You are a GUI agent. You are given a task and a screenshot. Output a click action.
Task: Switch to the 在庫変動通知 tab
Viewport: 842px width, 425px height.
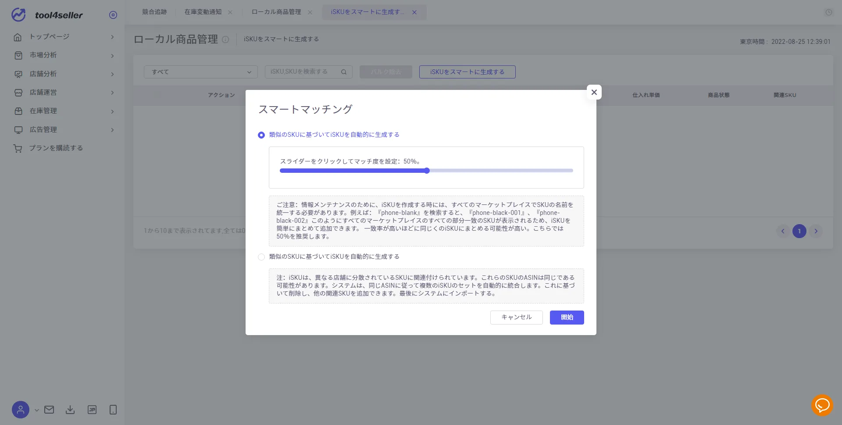pyautogui.click(x=203, y=12)
